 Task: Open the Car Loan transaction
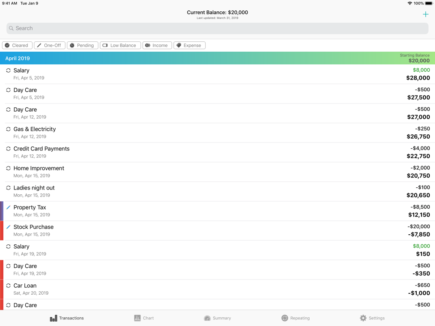click(x=217, y=289)
